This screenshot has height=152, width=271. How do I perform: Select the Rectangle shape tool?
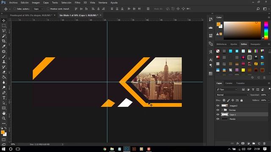click(4, 108)
